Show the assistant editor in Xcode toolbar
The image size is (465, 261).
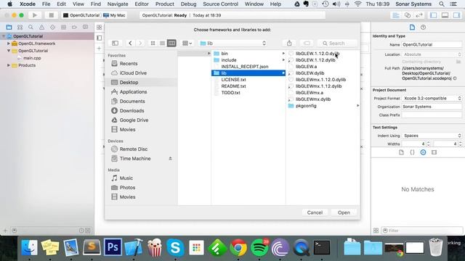(x=408, y=15)
